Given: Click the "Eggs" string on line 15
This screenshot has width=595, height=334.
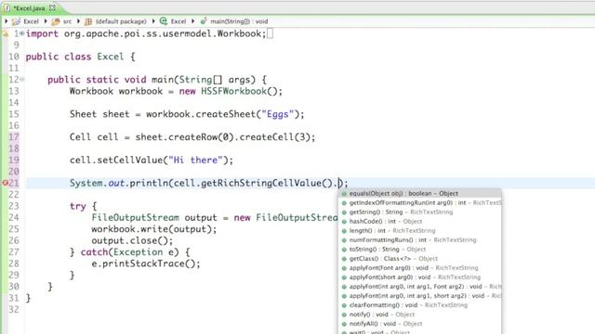Looking at the screenshot, I should pos(278,114).
